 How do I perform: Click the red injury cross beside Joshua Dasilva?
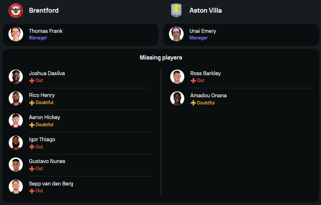32,81
